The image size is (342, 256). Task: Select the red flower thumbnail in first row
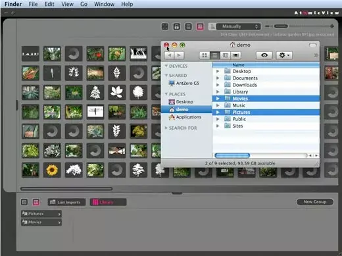pyautogui.click(x=95, y=53)
